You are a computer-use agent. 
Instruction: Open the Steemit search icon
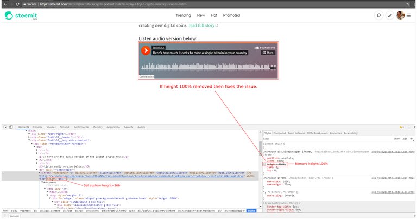(x=379, y=15)
